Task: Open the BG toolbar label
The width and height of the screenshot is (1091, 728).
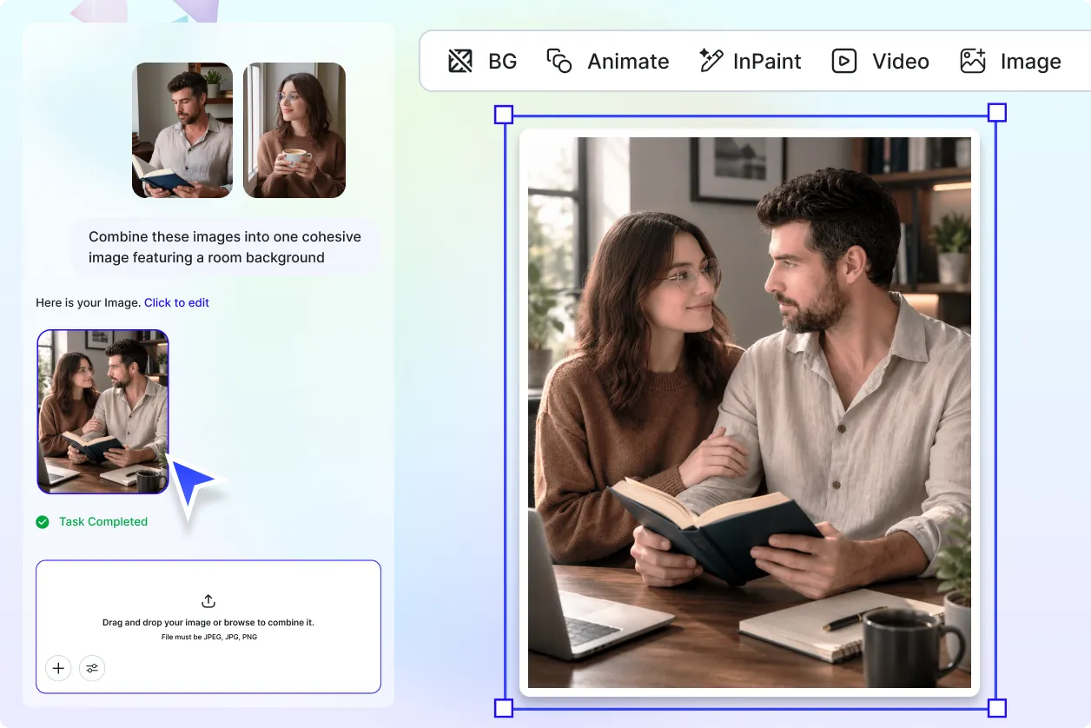Action: pos(503,62)
